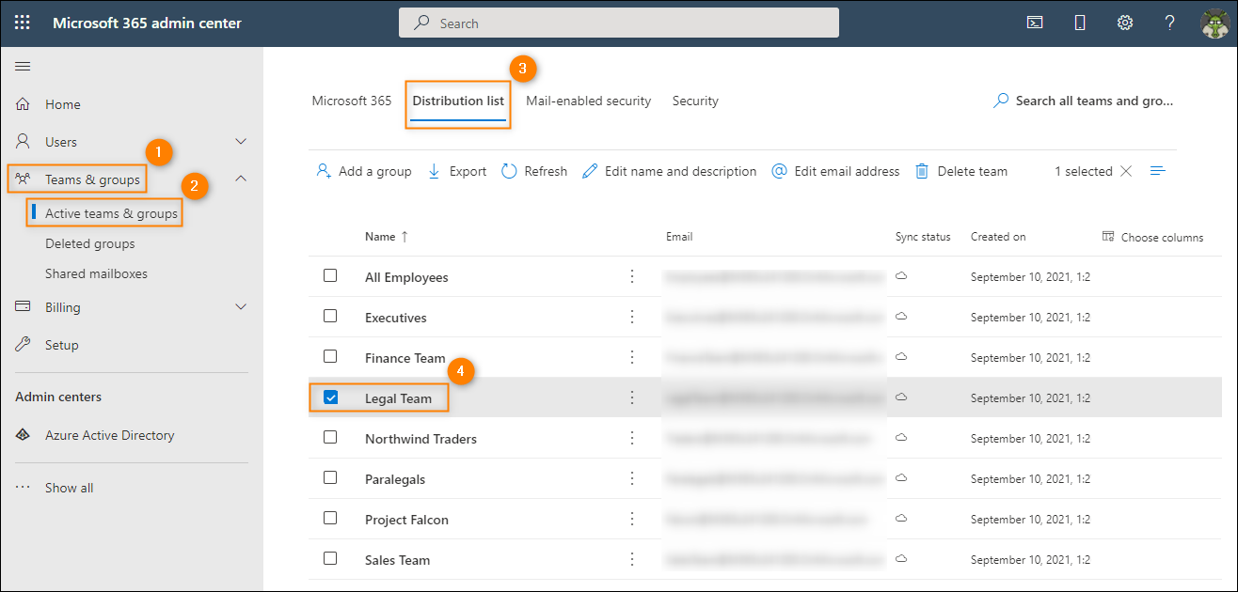Open more actions for Northwind Traders
Viewport: 1238px width, 592px height.
pyautogui.click(x=632, y=438)
